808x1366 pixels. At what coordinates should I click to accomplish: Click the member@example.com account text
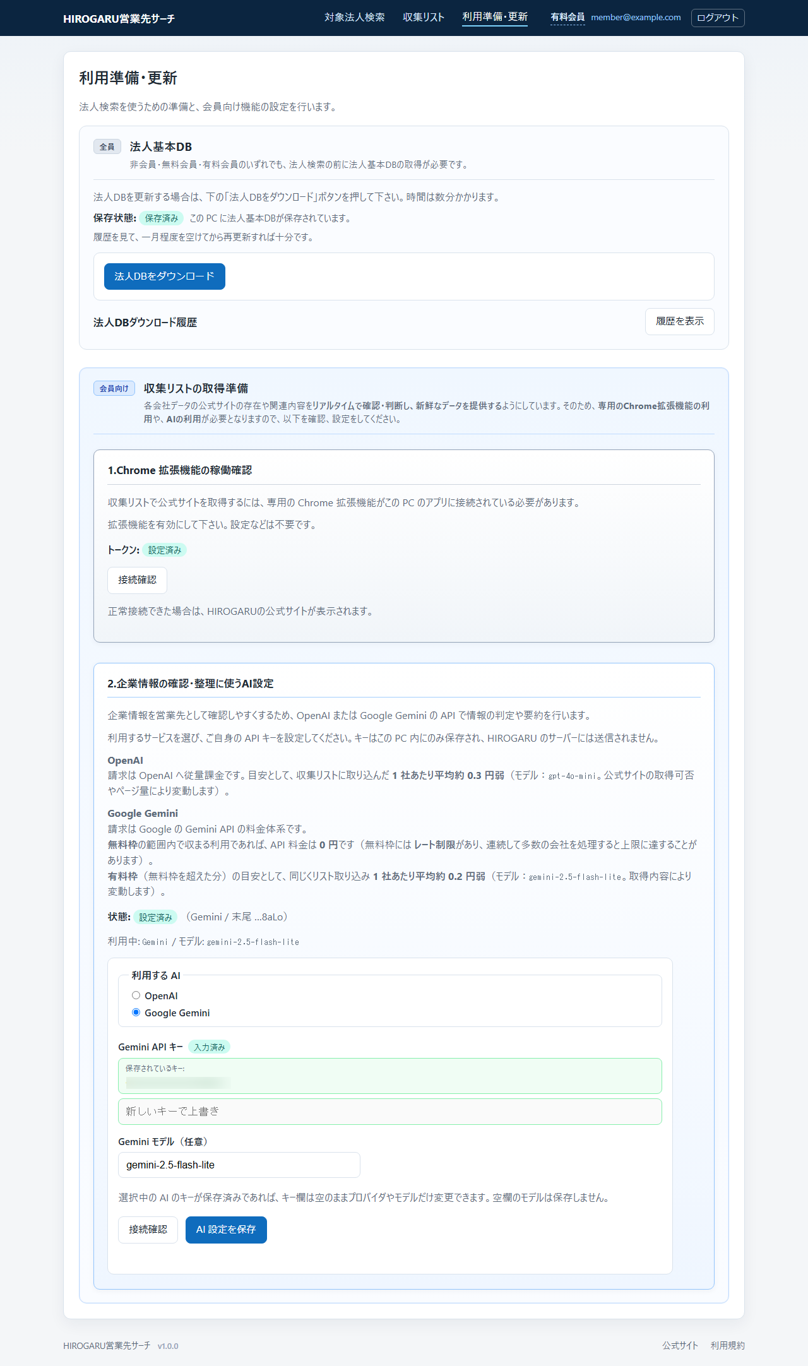[x=636, y=18]
